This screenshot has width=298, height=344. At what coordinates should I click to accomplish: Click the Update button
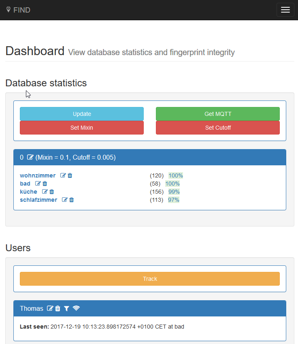[x=82, y=114]
